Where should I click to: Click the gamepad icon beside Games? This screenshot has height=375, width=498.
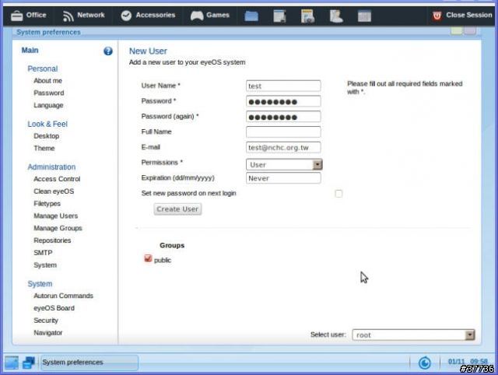click(x=197, y=16)
